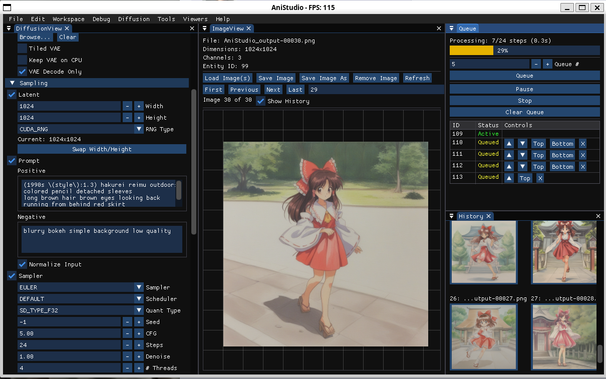Enable Keep VAE on CPU checkbox
The image size is (606, 379).
[x=22, y=60]
